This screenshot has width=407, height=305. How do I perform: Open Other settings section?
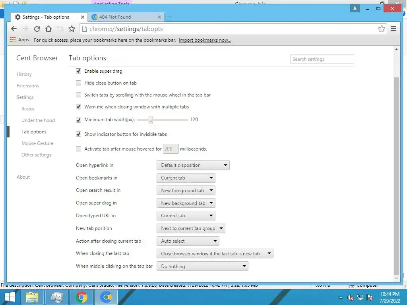click(36, 155)
